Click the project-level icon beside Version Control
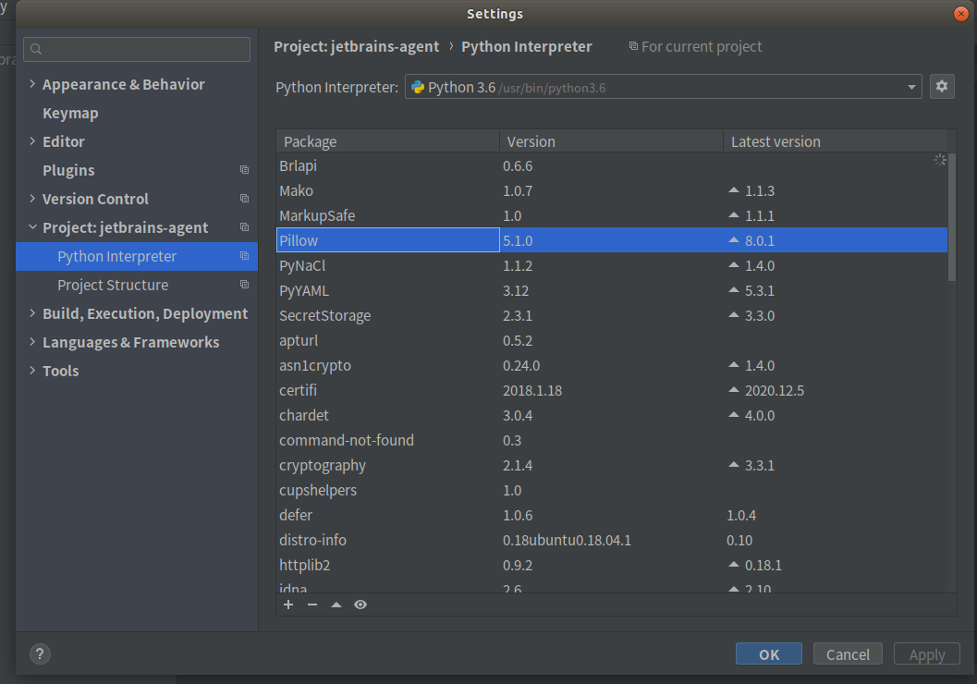 (x=244, y=199)
